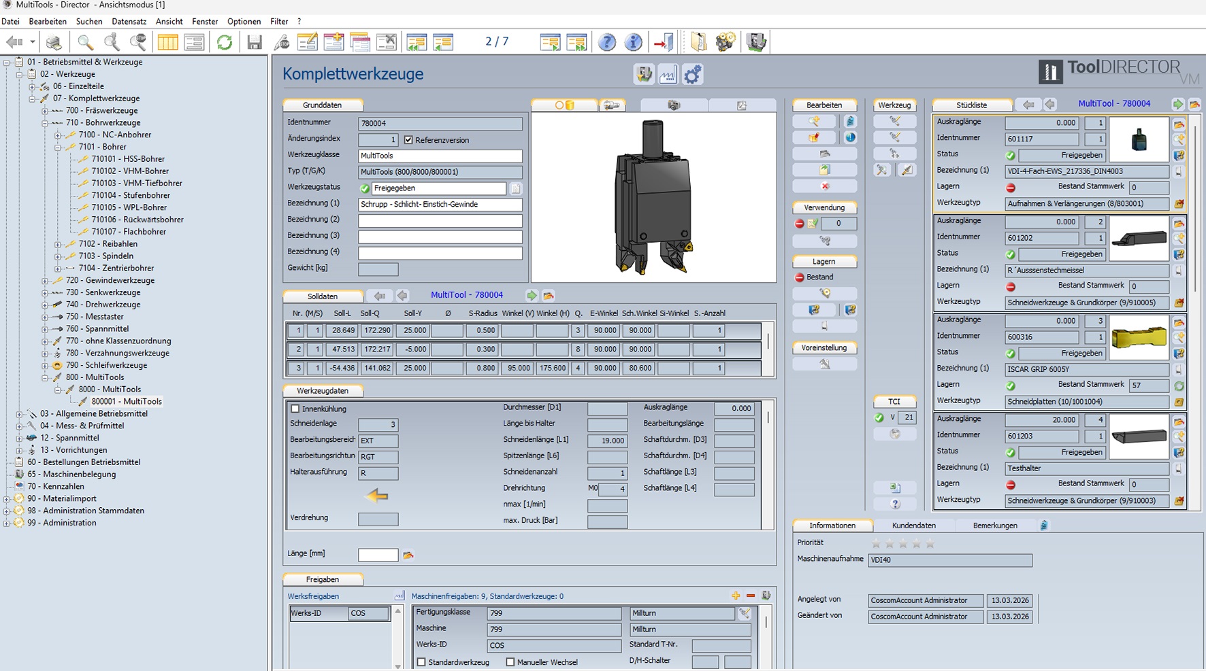The image size is (1206, 671).
Task: Check the Manueller Wechsel checkbox
Action: tap(510, 661)
